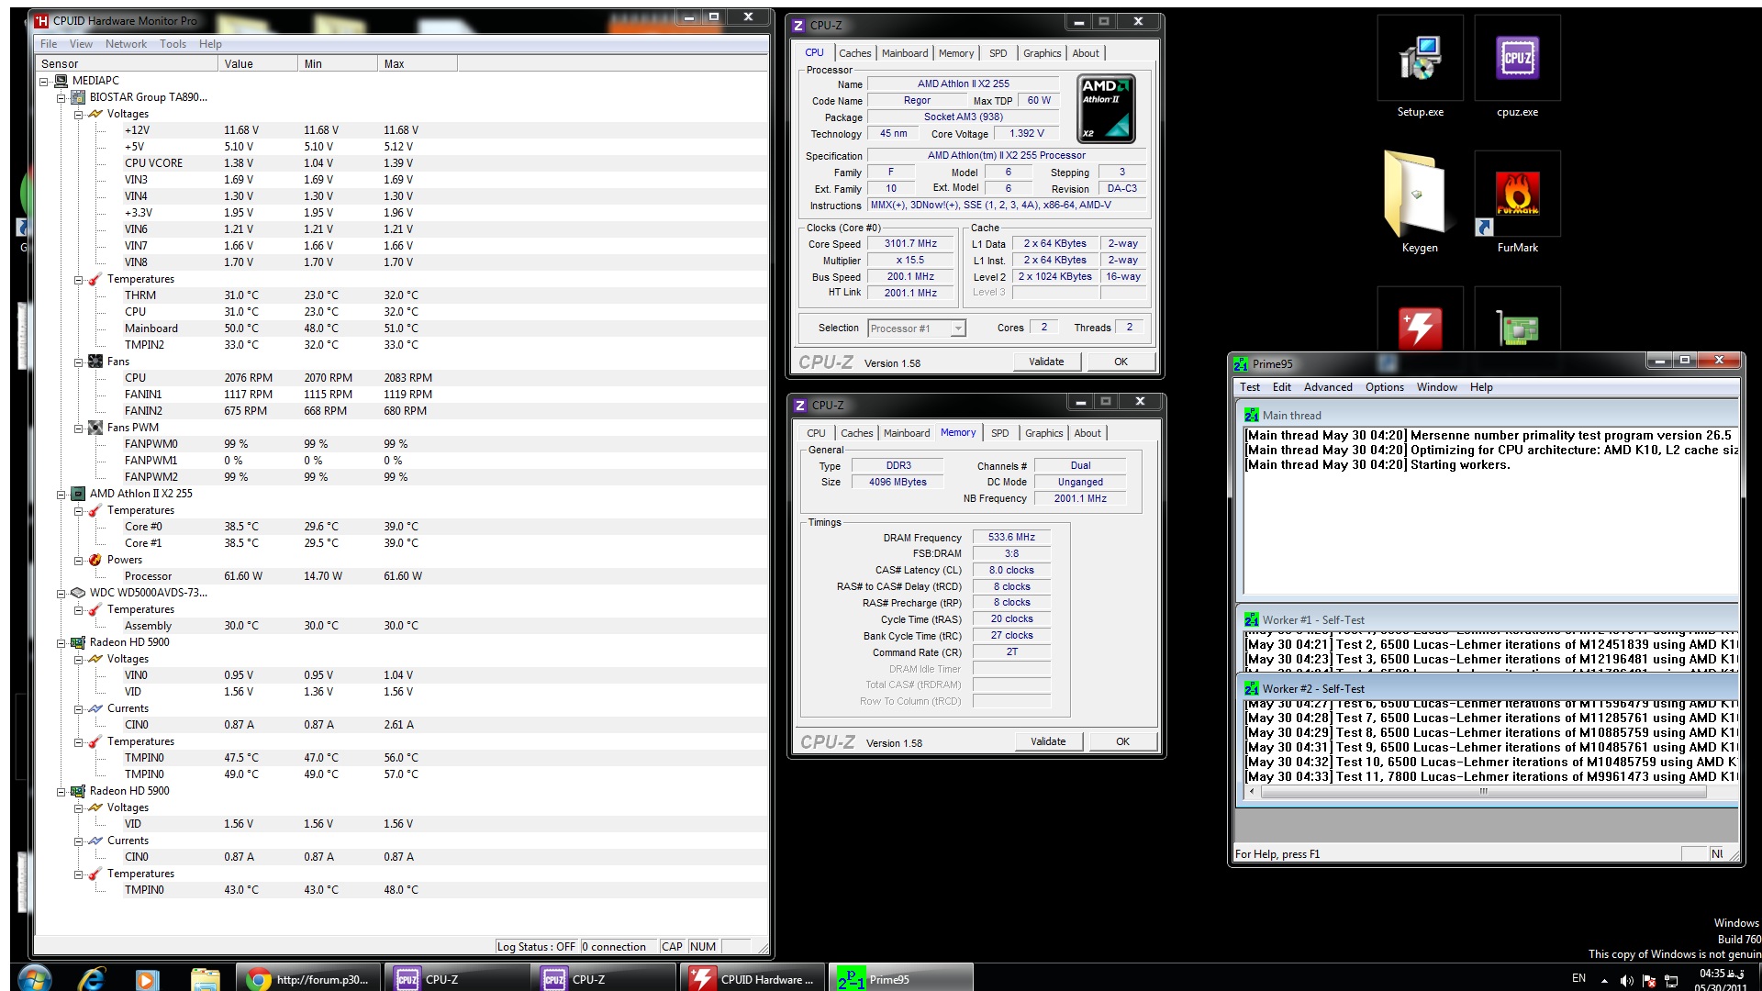This screenshot has height=991, width=1762.
Task: Click the Prime95 scrollbar left arrow
Action: (x=1251, y=791)
